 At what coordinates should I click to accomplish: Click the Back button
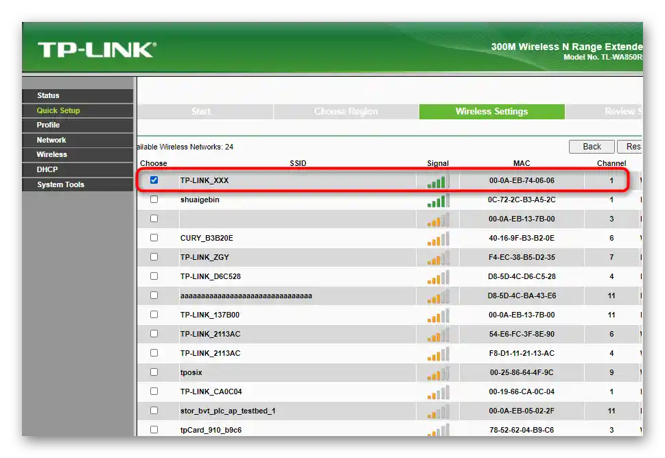click(592, 147)
